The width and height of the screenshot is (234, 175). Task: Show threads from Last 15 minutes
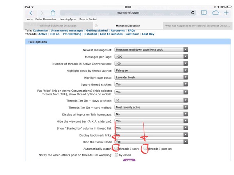[x=111, y=34]
